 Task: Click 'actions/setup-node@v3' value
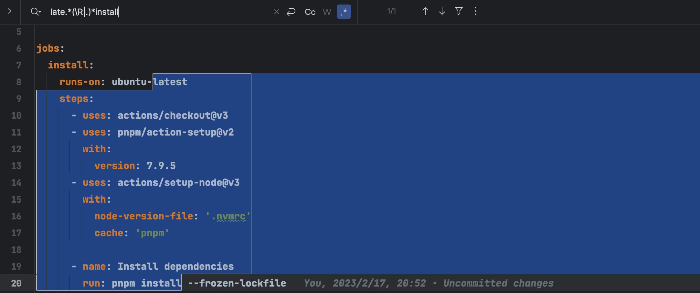click(179, 183)
